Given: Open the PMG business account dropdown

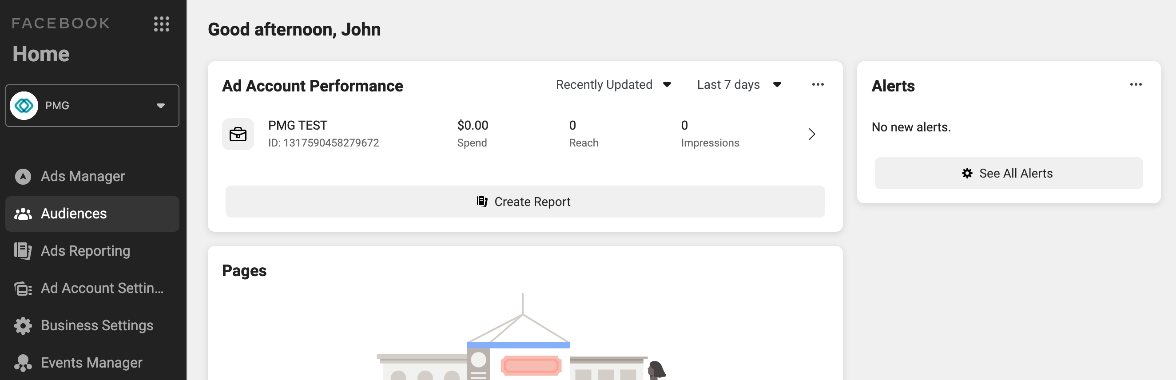Looking at the screenshot, I should tap(160, 106).
